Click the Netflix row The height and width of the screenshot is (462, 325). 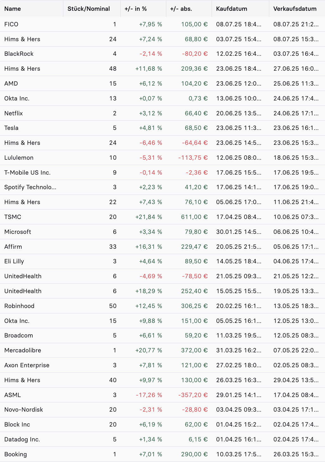(x=162, y=113)
